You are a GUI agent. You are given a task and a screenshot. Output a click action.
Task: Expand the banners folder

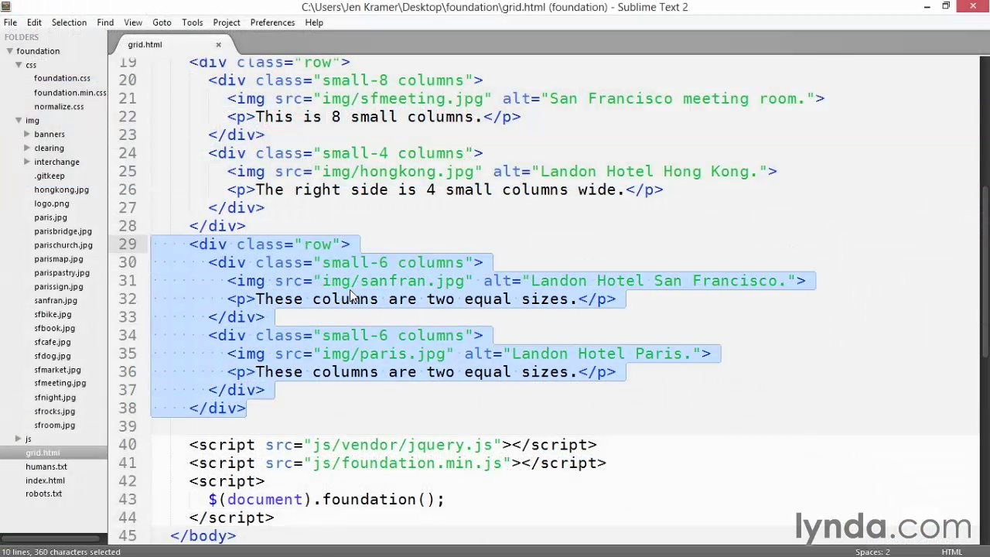tap(27, 135)
